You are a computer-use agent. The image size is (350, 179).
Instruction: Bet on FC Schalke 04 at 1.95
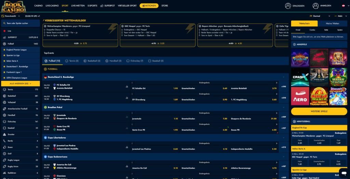pyautogui.click(x=155, y=88)
